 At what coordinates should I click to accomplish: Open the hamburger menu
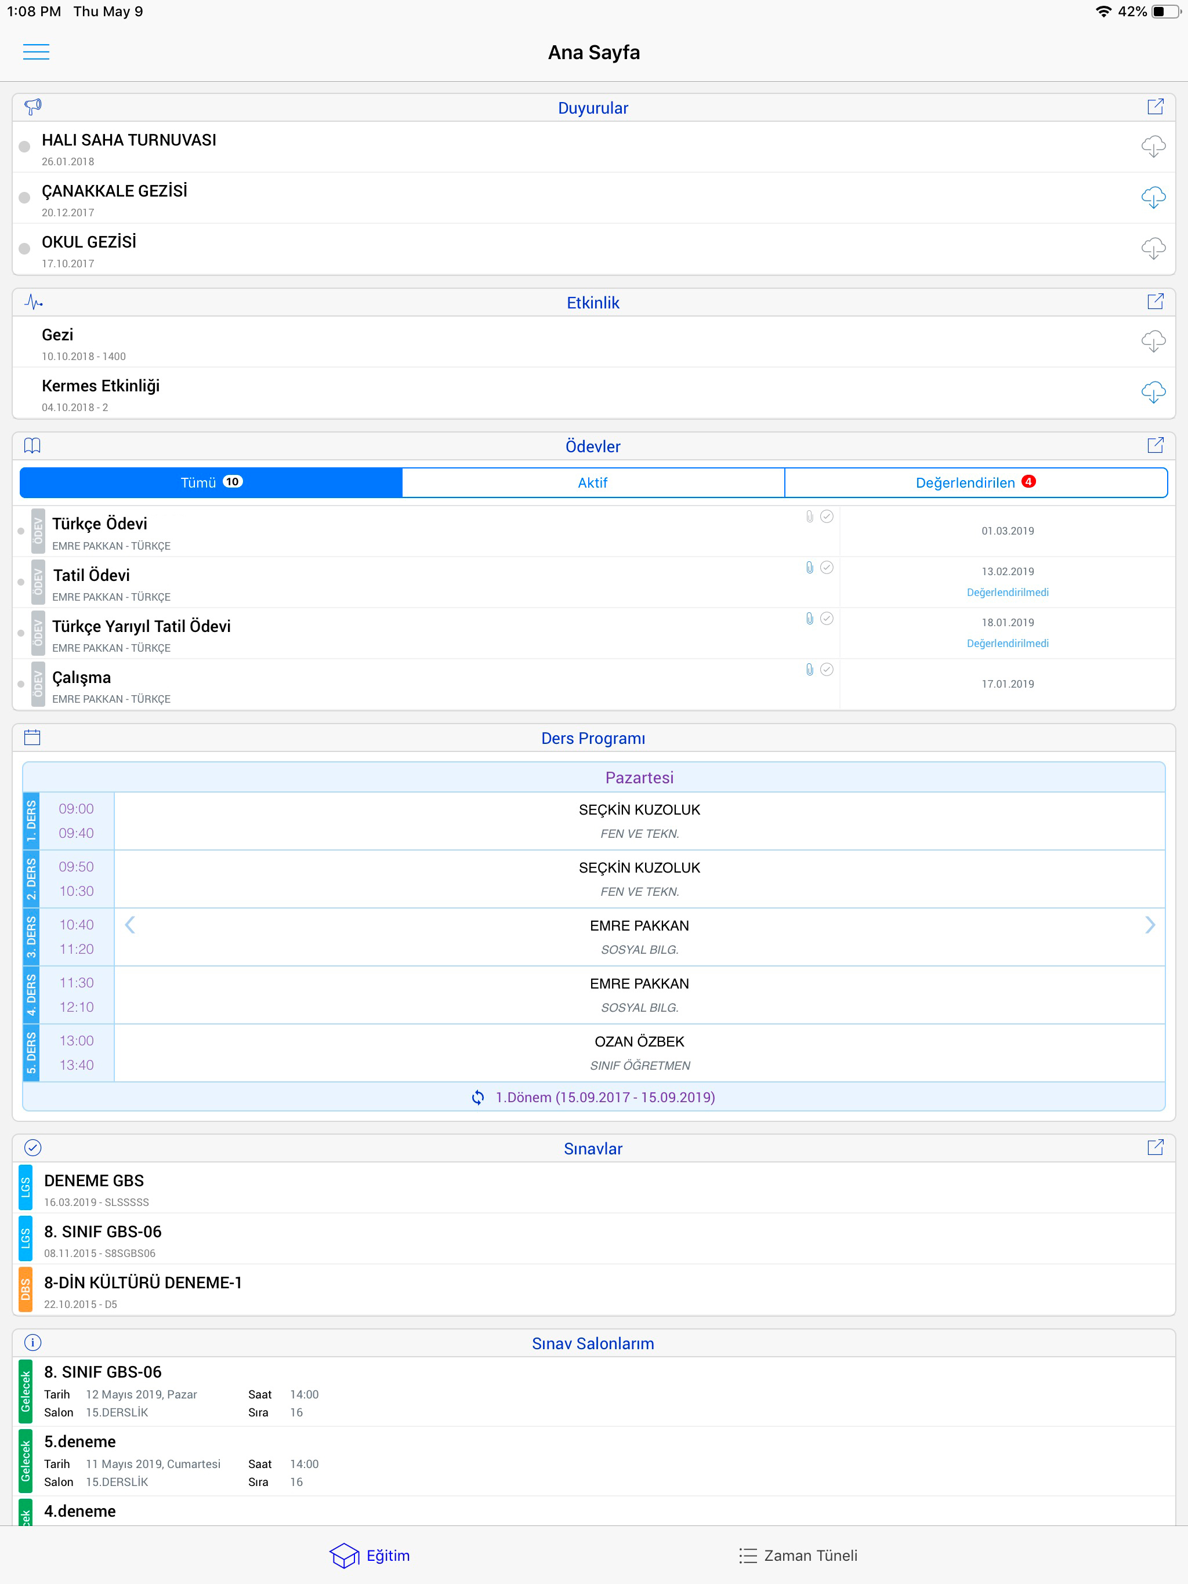tap(36, 52)
